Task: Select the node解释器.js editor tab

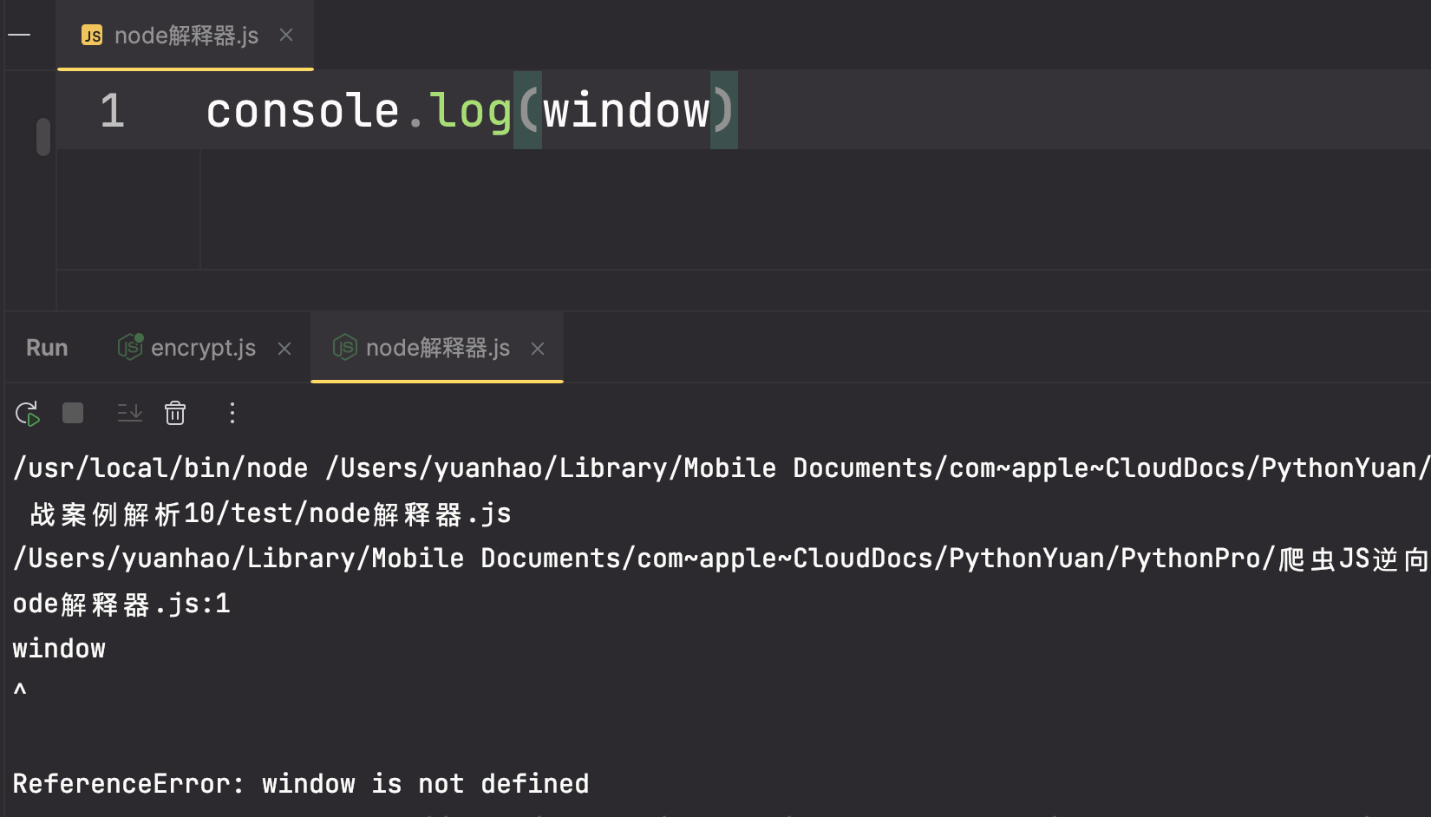Action: pos(186,35)
